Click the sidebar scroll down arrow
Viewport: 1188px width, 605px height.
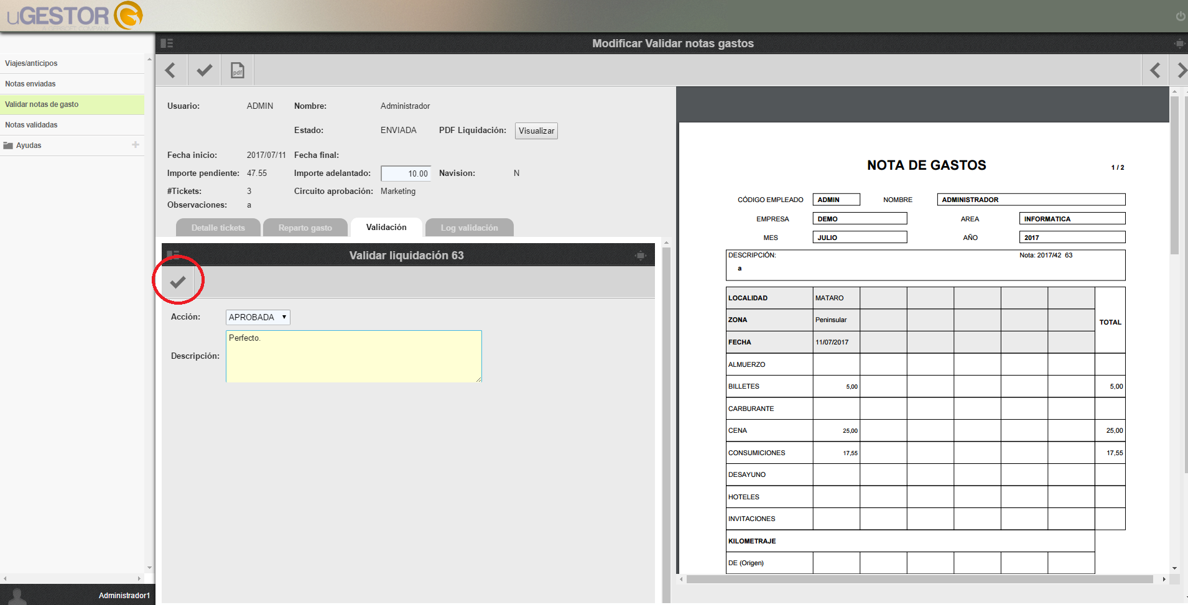pyautogui.click(x=149, y=568)
